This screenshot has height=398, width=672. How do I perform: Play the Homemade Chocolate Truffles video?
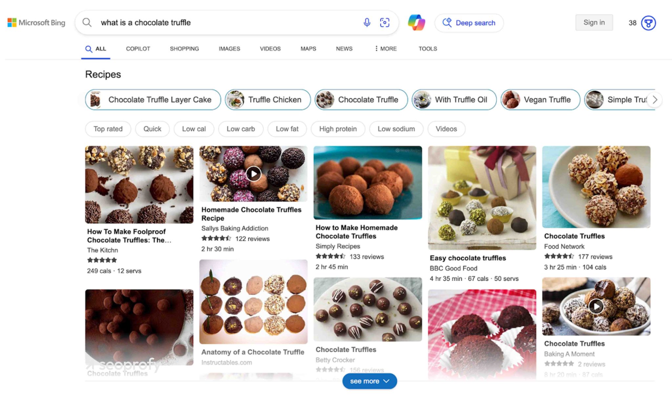[253, 173]
